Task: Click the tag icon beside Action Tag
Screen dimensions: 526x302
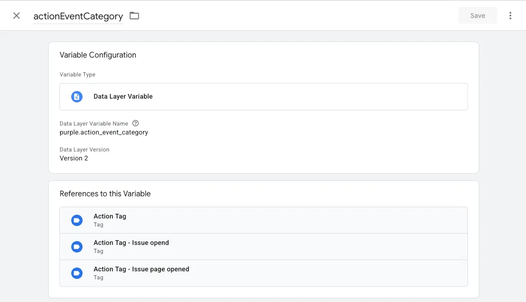Action: click(77, 220)
